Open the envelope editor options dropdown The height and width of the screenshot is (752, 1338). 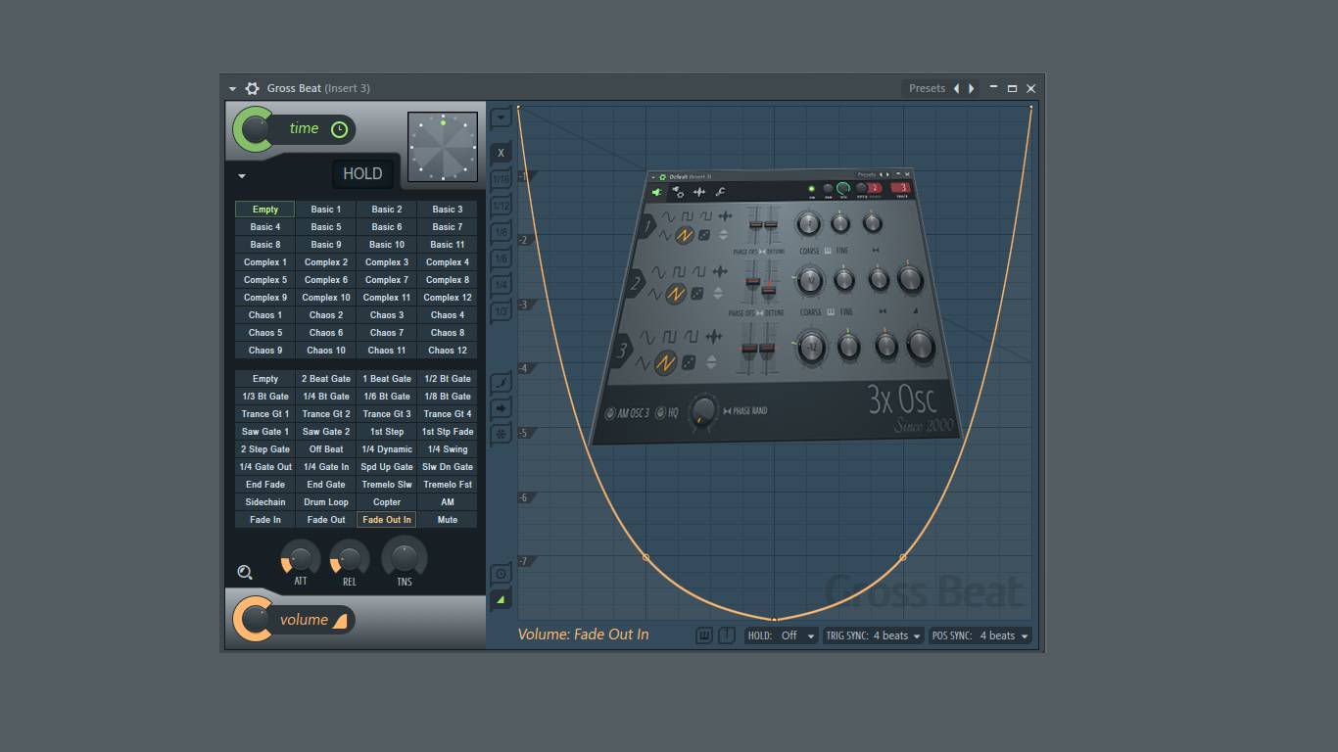point(501,117)
